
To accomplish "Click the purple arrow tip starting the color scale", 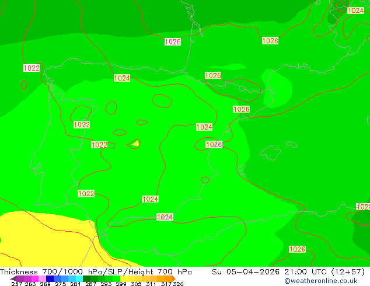I will point(13,278).
